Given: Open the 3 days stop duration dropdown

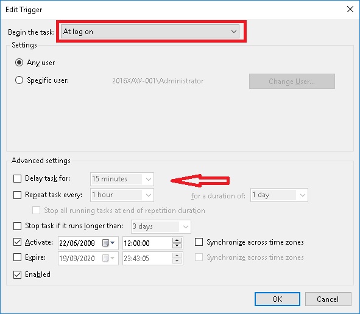Looking at the screenshot, I should click(x=161, y=226).
